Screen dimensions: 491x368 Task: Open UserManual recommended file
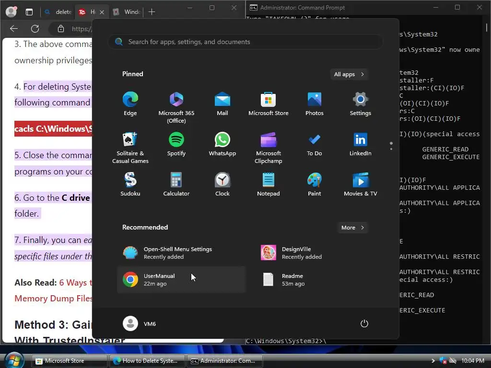pos(181,280)
